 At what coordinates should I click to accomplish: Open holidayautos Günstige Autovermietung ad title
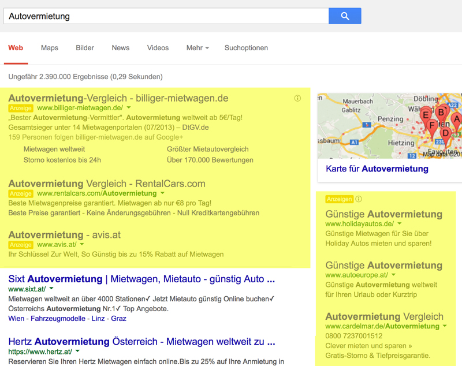(383, 214)
